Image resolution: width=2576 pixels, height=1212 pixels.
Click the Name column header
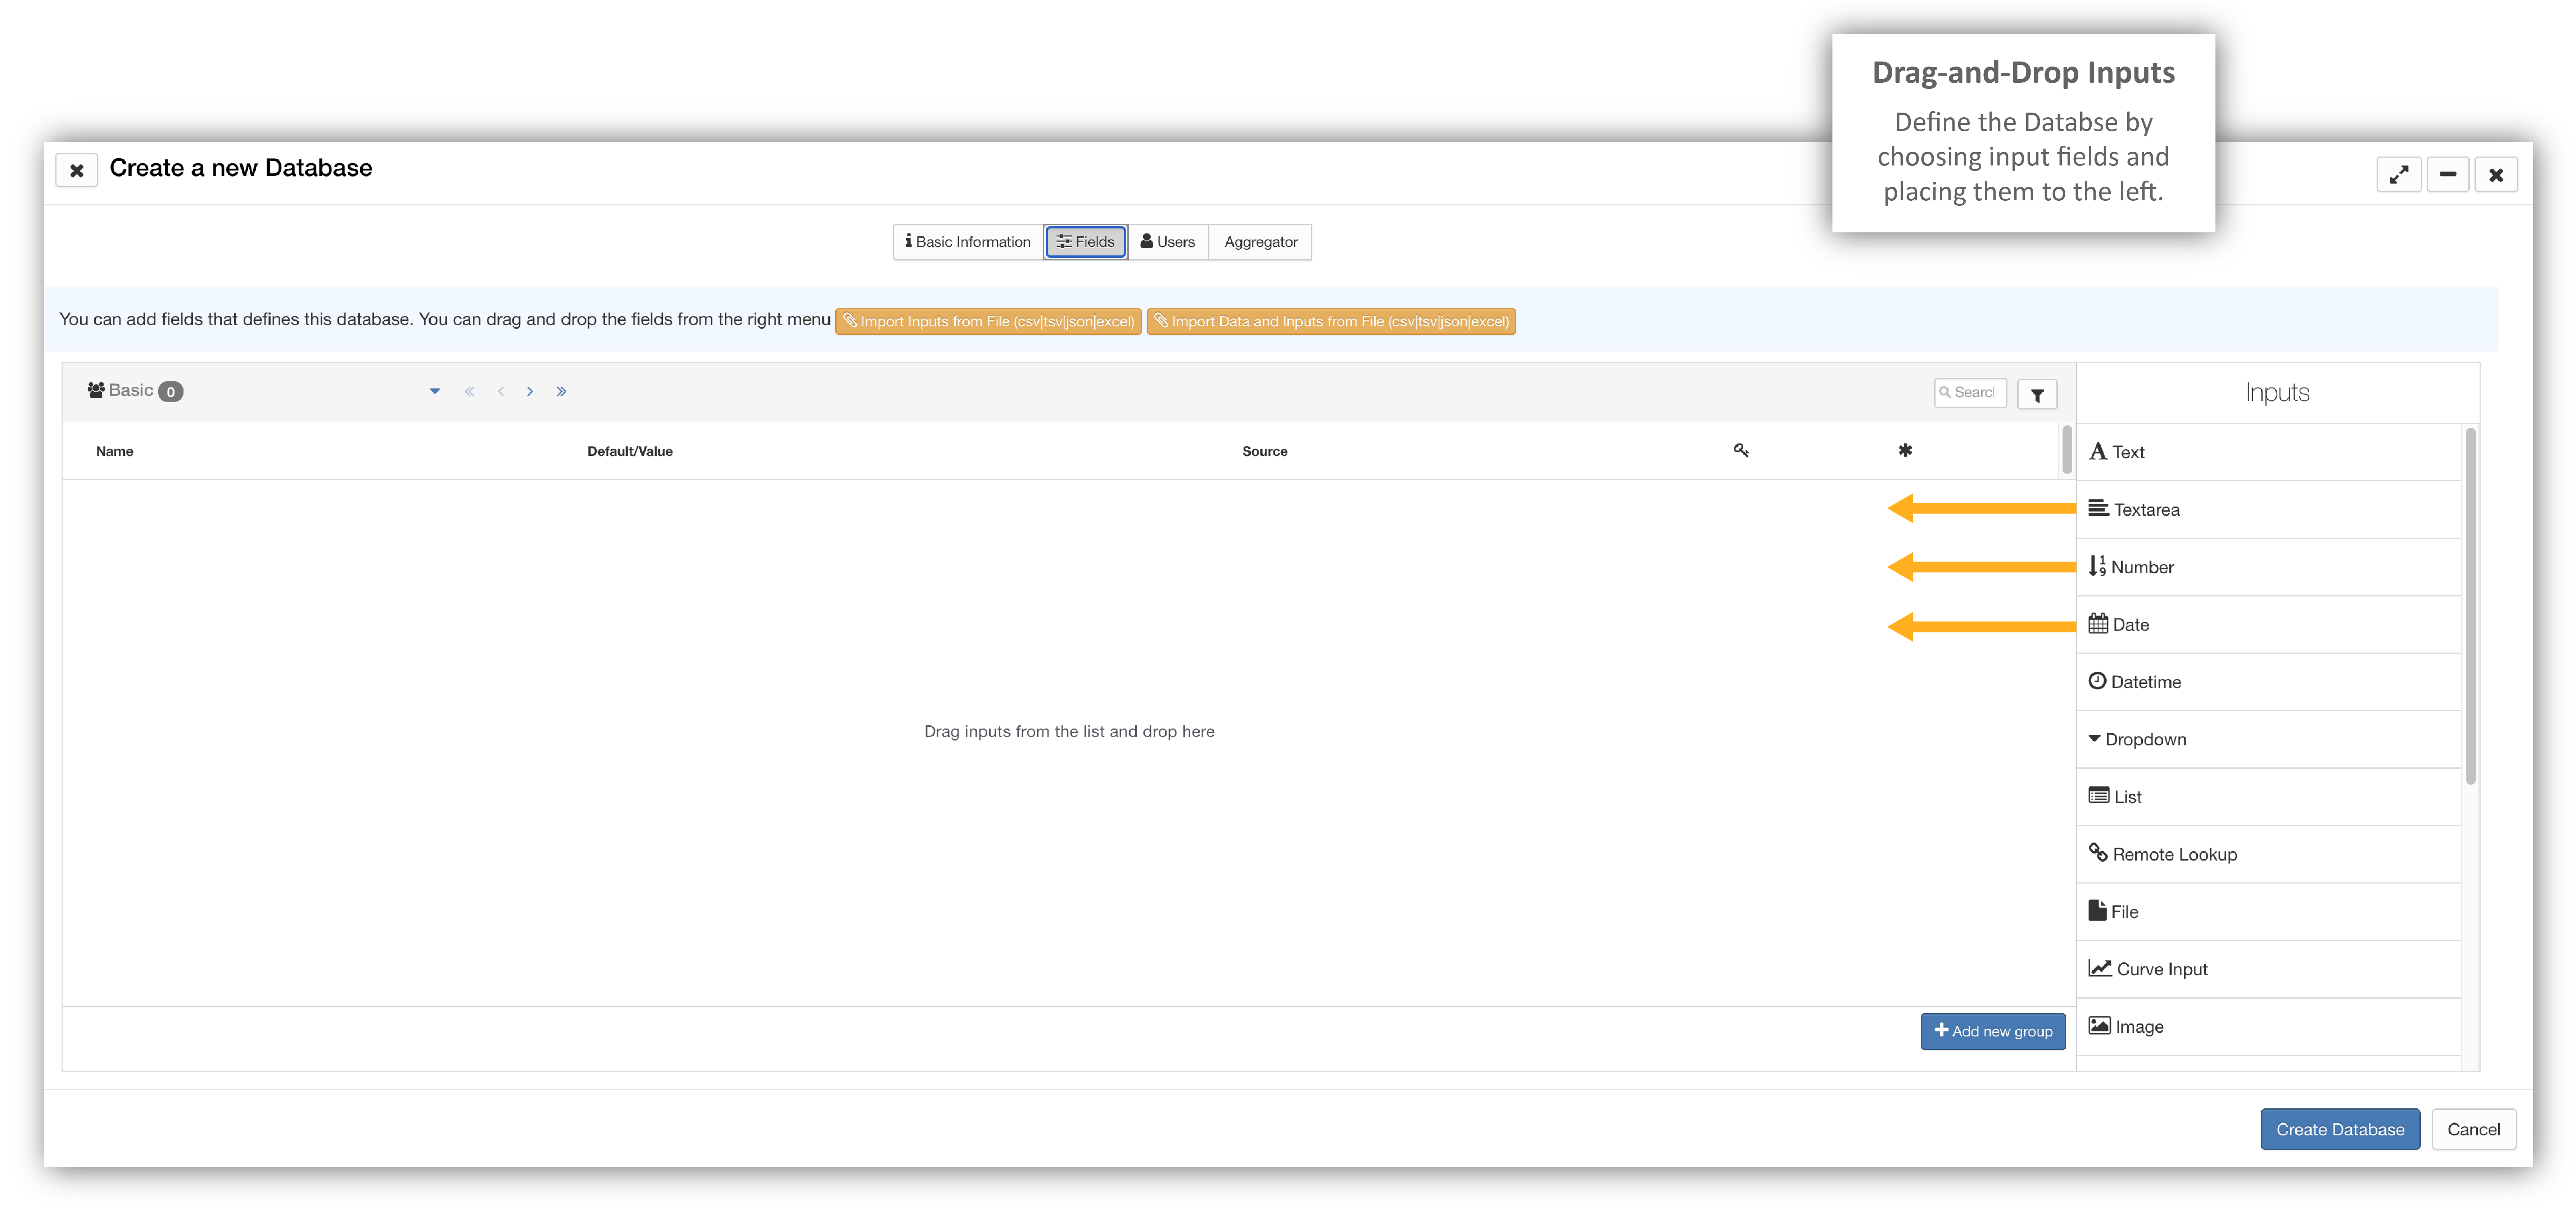click(x=114, y=451)
